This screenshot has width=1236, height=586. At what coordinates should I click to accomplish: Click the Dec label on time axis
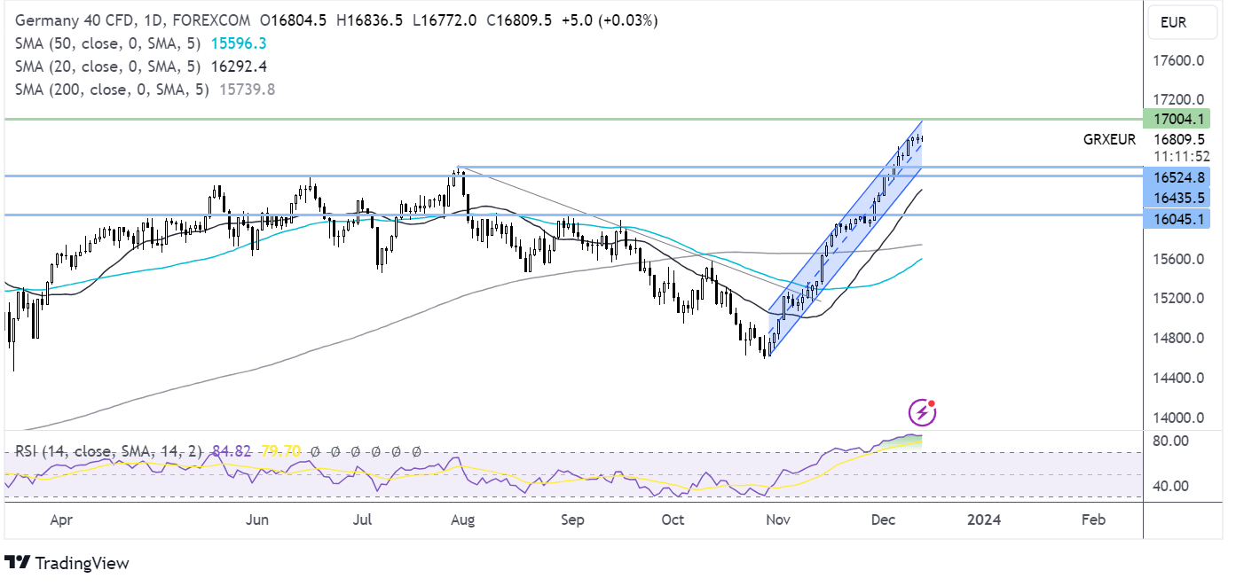click(x=883, y=520)
